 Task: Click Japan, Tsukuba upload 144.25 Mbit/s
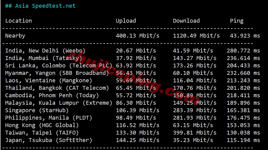coord(138,140)
